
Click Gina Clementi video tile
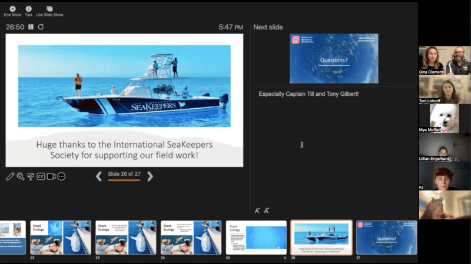pos(445,61)
